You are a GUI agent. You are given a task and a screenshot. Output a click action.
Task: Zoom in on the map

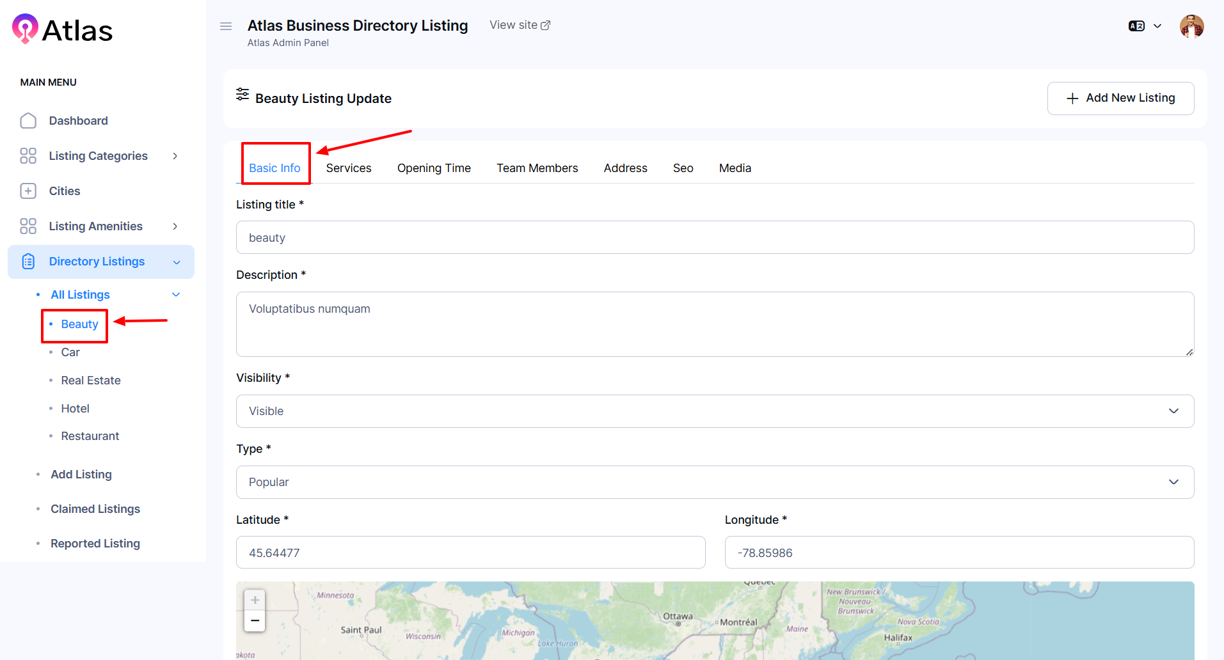(x=255, y=600)
